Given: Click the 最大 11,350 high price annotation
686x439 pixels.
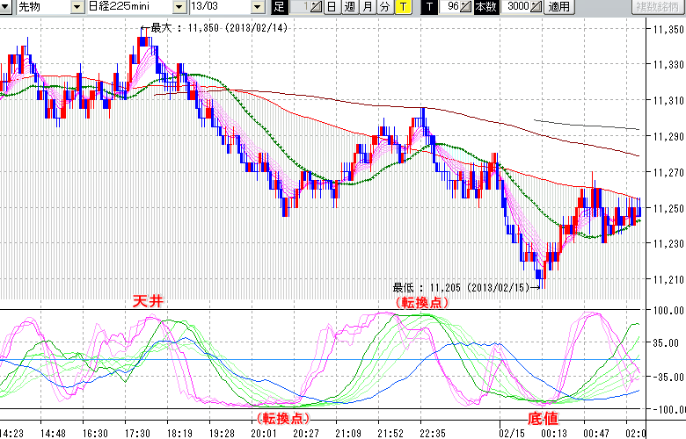Looking at the screenshot, I should pyautogui.click(x=218, y=27).
